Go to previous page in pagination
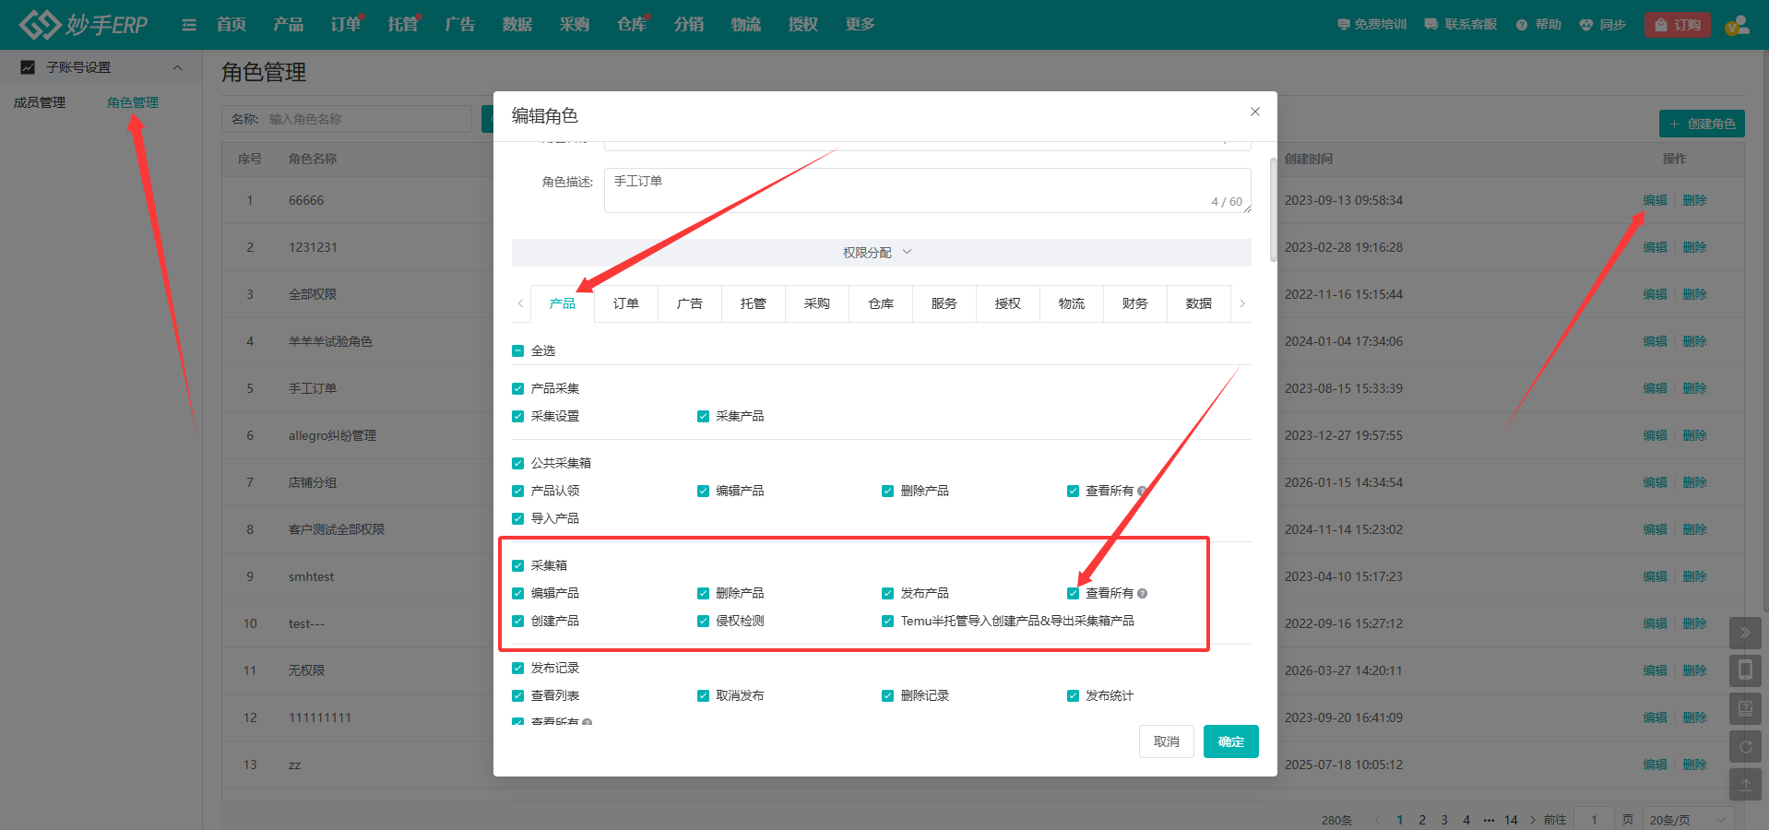Image resolution: width=1769 pixels, height=830 pixels. (1377, 820)
